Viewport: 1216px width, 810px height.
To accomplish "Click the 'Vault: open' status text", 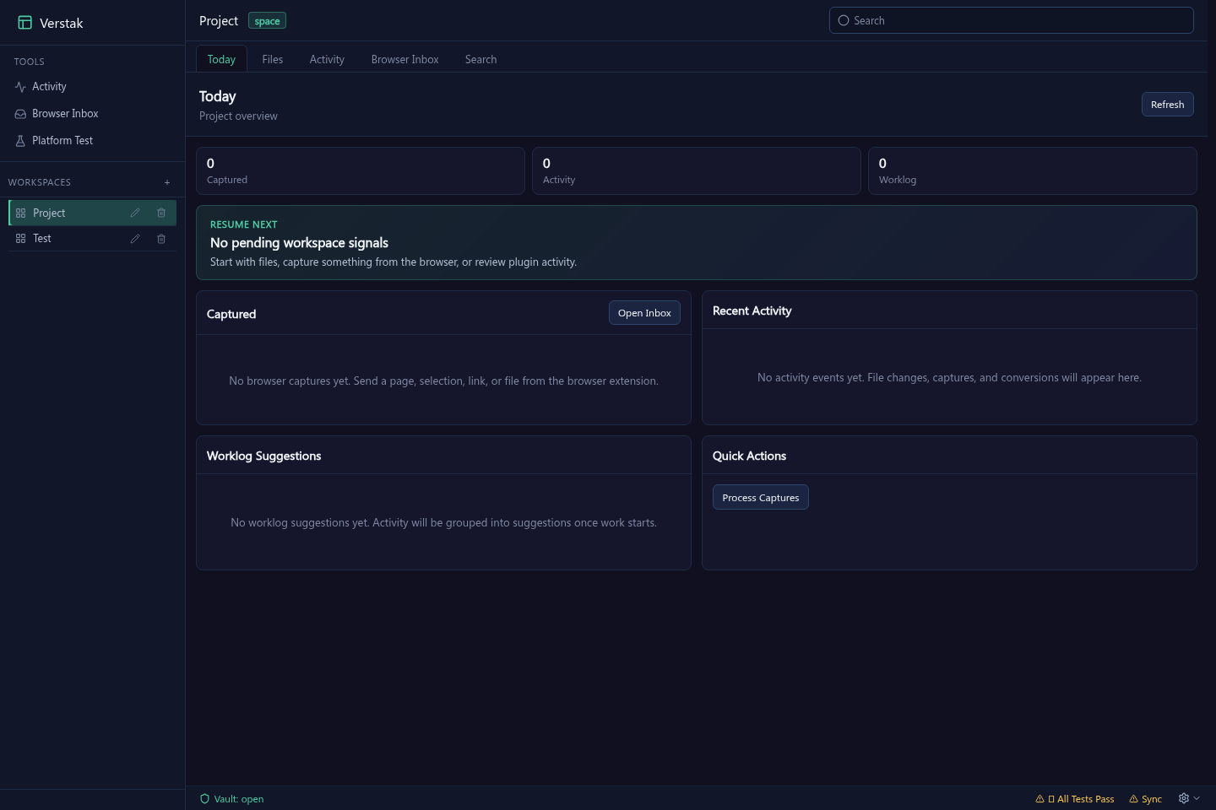I will [x=239, y=799].
